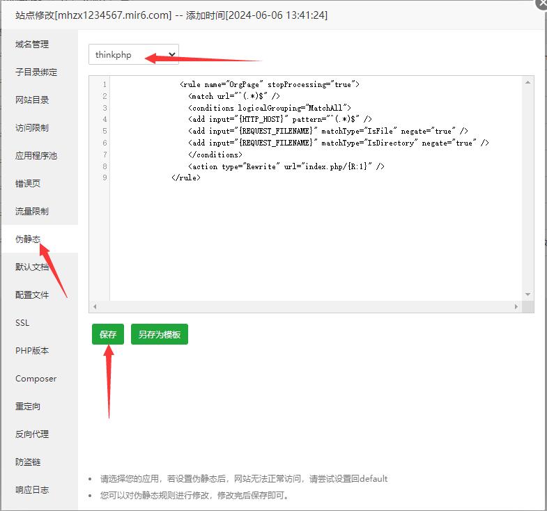Open 默认文档 settings
Image resolution: width=547 pixels, height=511 pixels.
tap(32, 267)
